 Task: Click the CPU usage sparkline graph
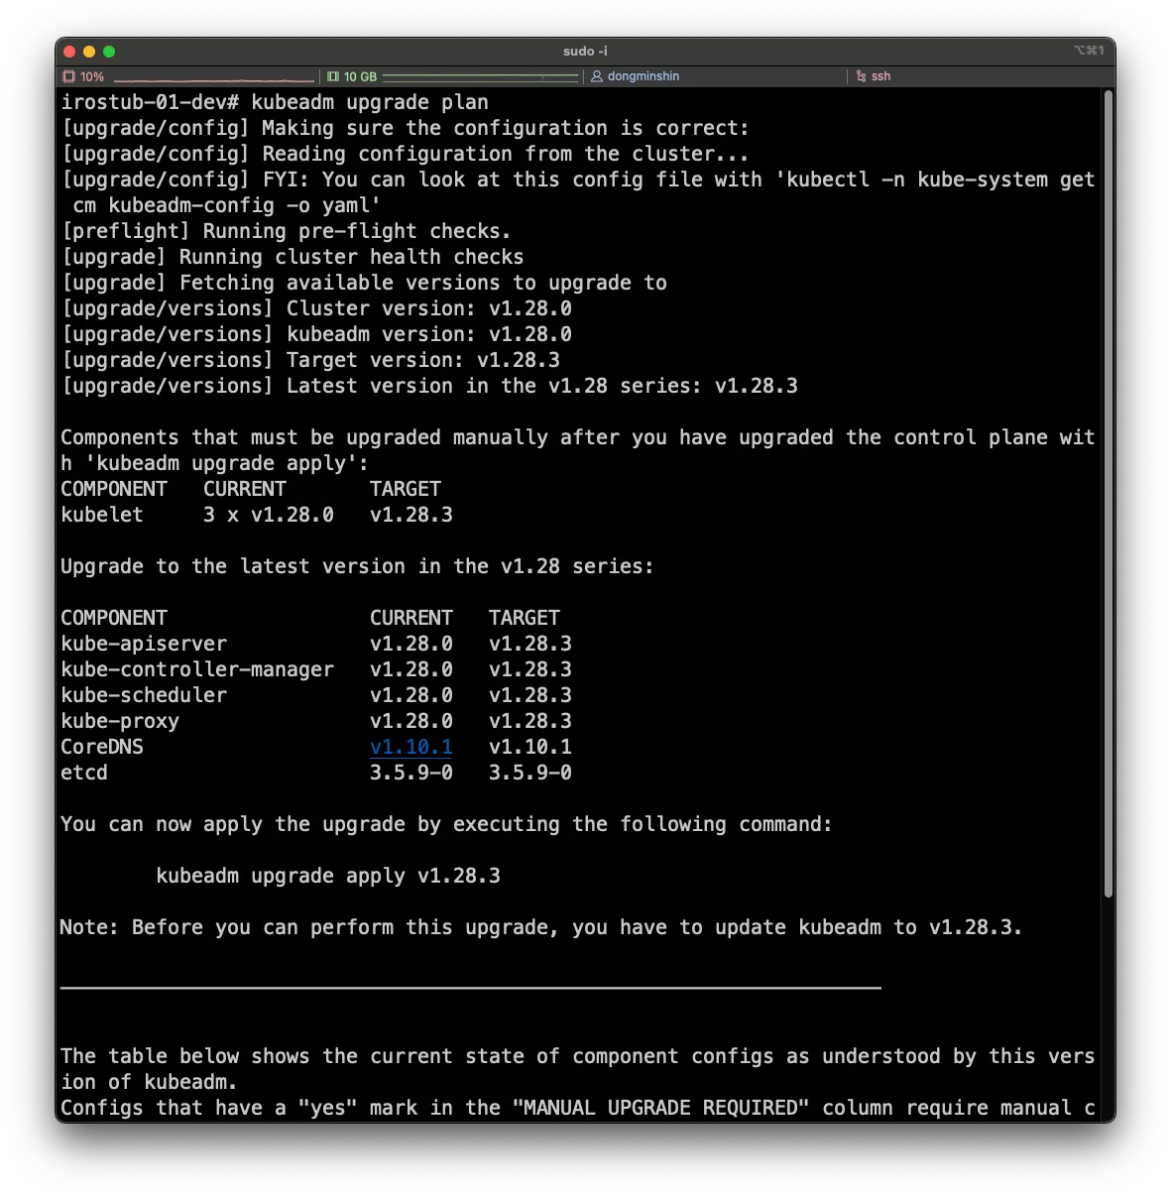point(213,77)
